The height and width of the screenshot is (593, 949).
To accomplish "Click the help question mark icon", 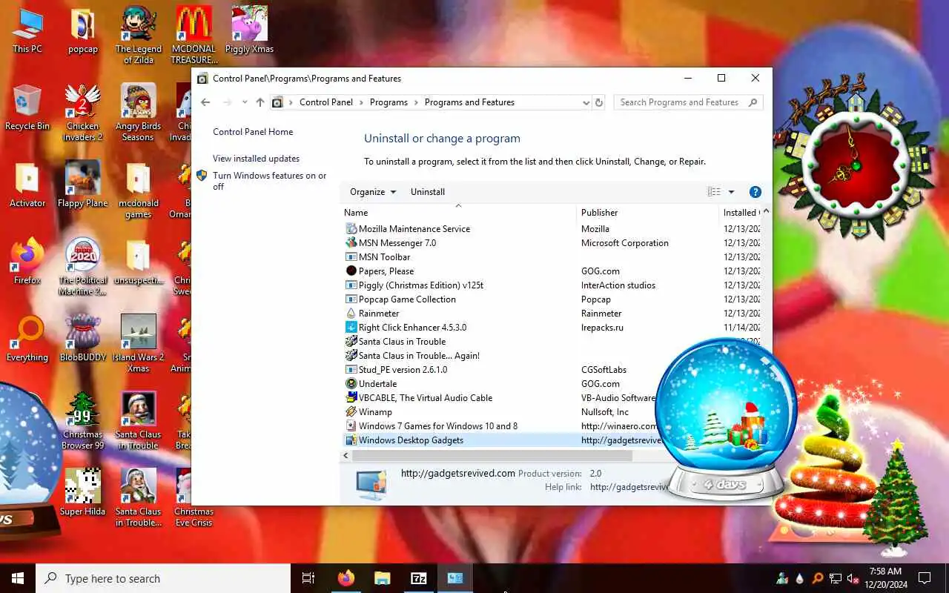I will (755, 192).
